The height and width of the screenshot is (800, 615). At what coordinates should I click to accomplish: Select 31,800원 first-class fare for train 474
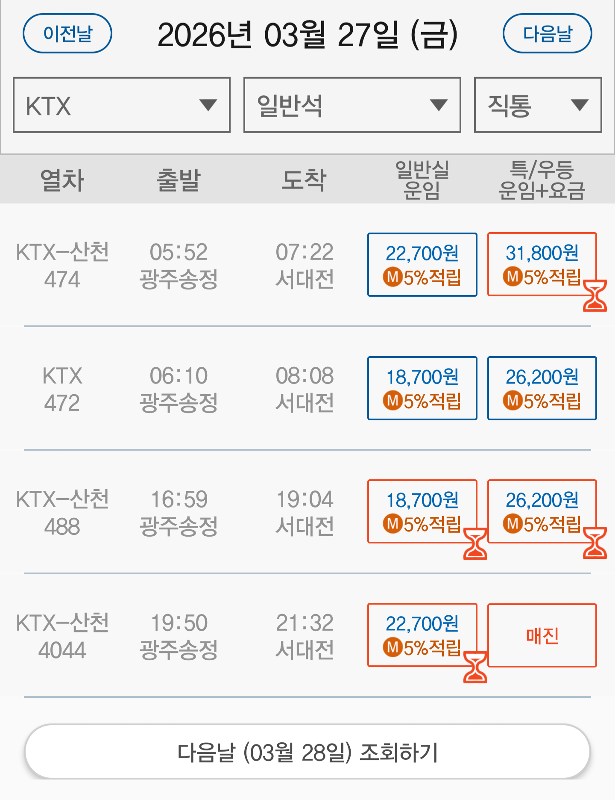coord(542,263)
